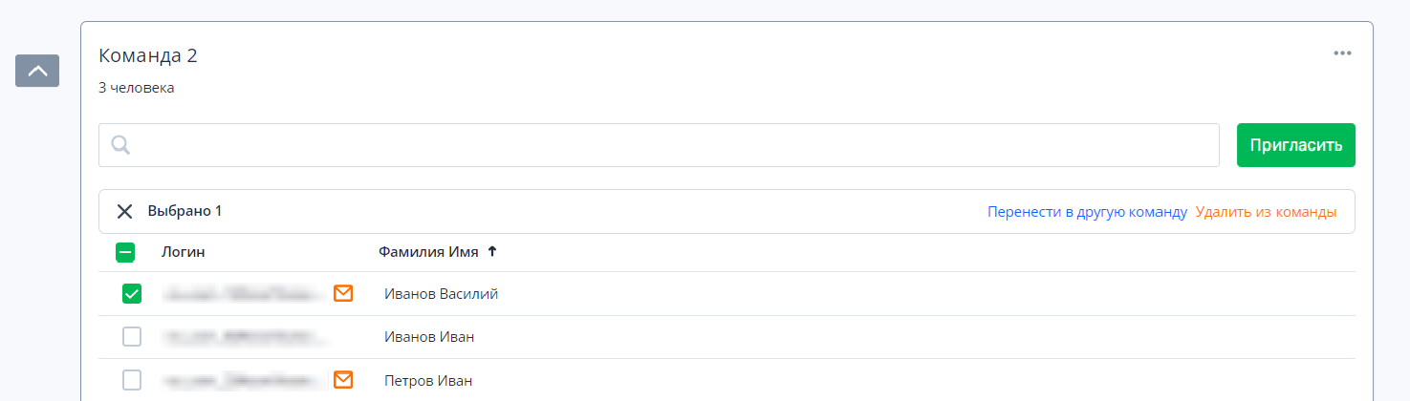
Task: Select the Петров Иван name cell
Action: 428,380
